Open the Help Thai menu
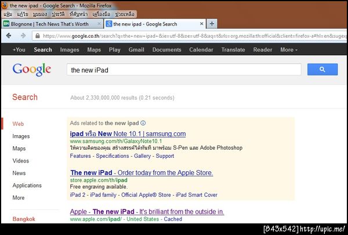This screenshot has width=348, height=235. click(x=125, y=14)
